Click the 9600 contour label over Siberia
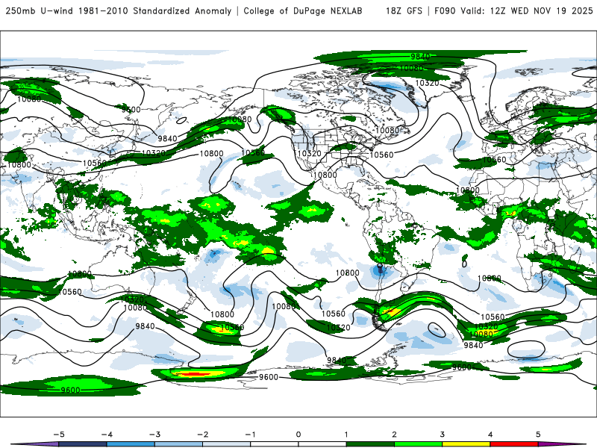 click(131, 110)
